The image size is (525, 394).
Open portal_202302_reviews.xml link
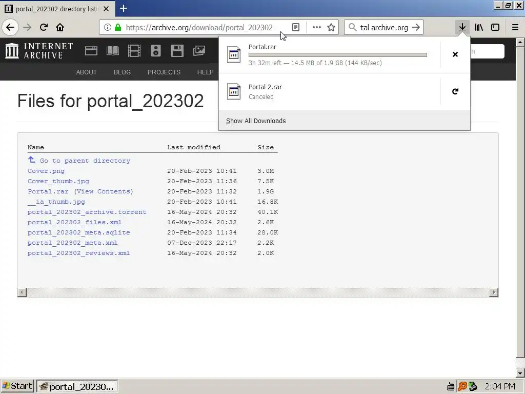click(x=78, y=253)
